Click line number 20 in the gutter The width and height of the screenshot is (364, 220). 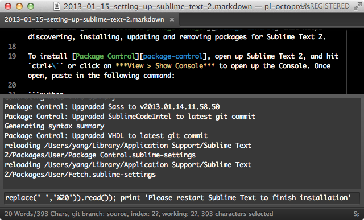click(12, 85)
